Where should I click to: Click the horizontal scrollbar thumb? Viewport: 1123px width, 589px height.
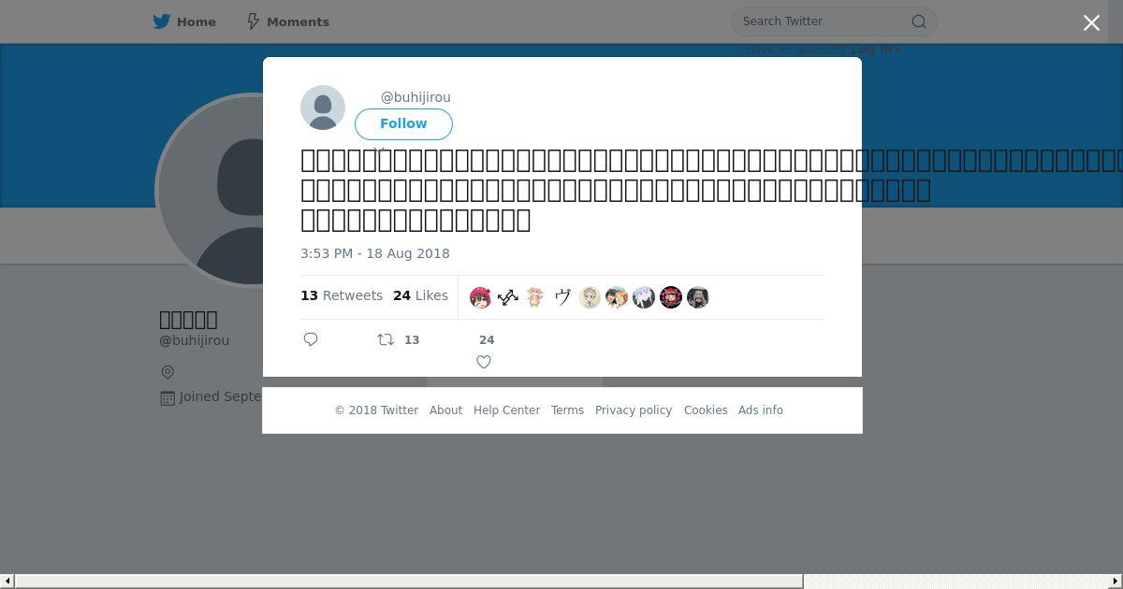pos(409,582)
